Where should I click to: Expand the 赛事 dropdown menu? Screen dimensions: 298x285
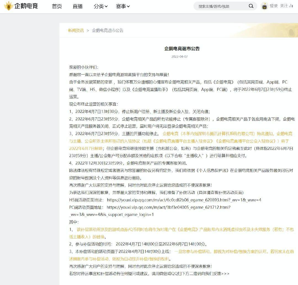tap(122, 6)
